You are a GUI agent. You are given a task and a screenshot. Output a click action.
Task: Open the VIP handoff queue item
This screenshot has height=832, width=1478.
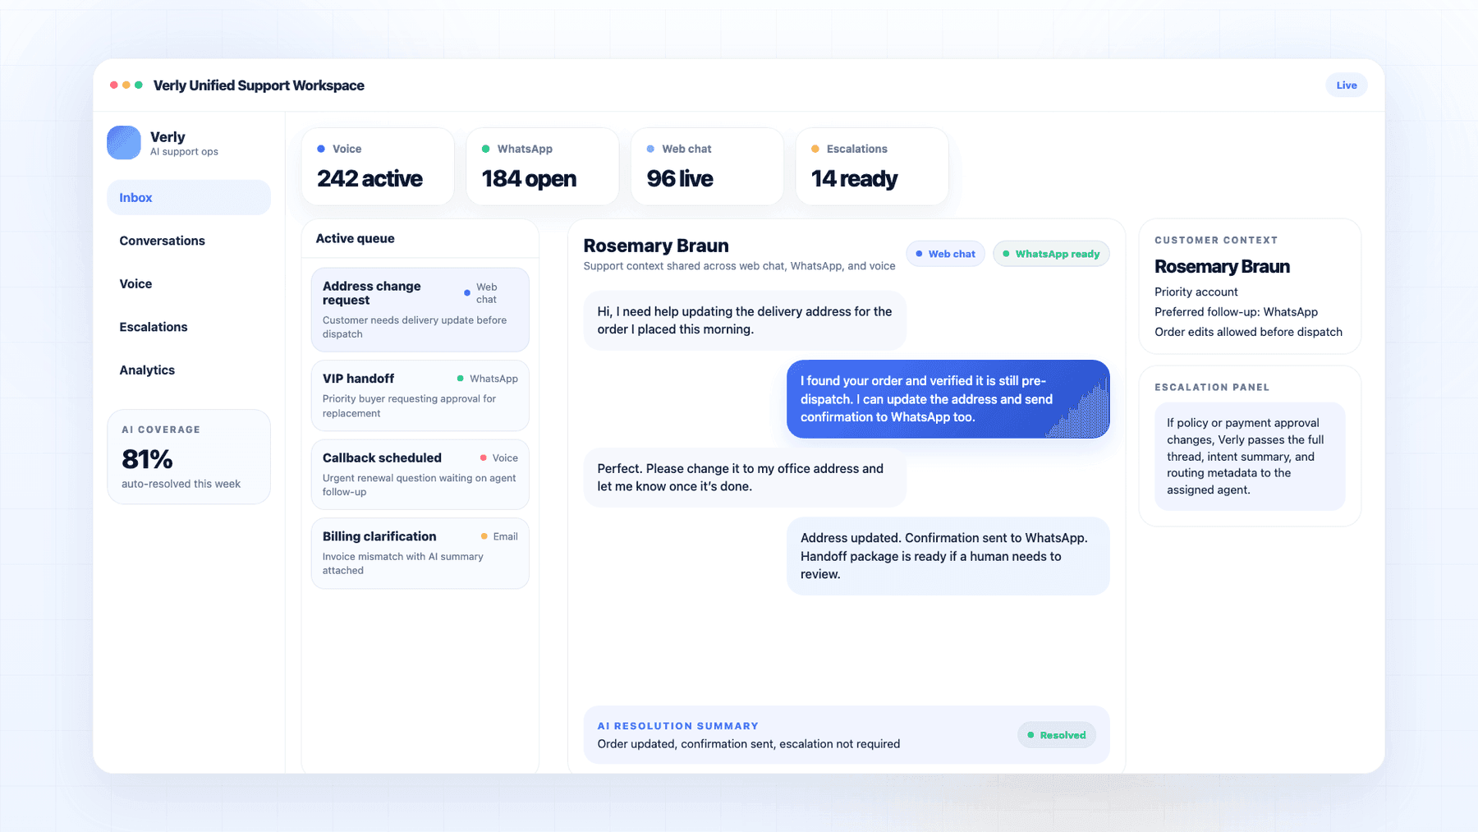coord(420,395)
